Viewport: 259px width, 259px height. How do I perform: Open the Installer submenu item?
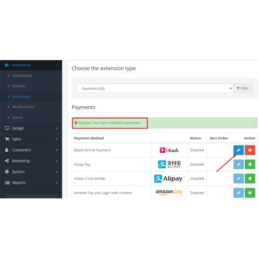pyautogui.click(x=19, y=86)
